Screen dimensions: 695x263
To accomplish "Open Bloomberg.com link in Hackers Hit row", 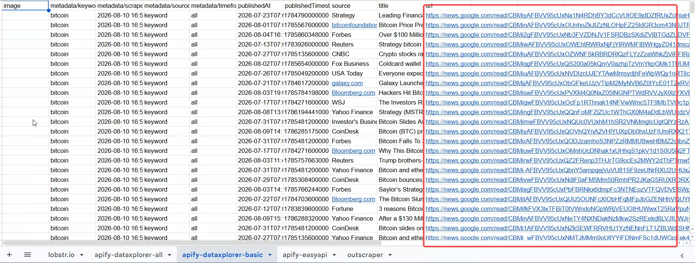I will tap(353, 93).
